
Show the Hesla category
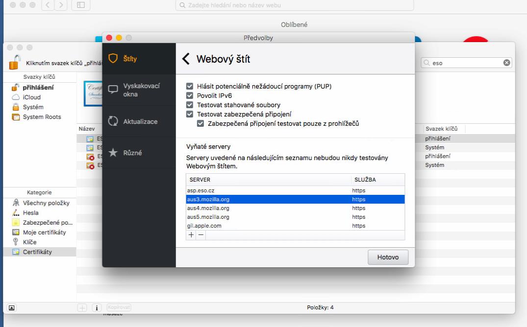click(x=40, y=213)
